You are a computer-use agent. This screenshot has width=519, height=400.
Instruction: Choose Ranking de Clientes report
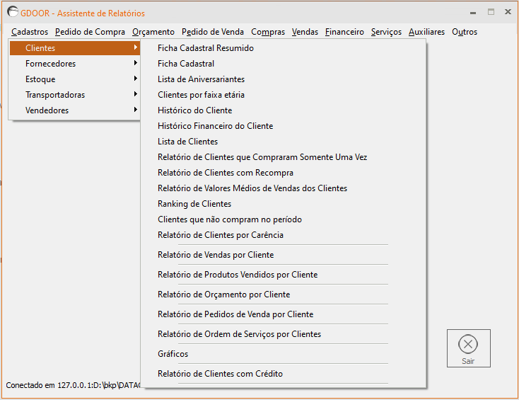click(x=194, y=204)
